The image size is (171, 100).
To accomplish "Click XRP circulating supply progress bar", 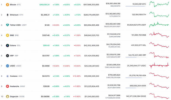I will pyautogui.click(x=136, y=57).
